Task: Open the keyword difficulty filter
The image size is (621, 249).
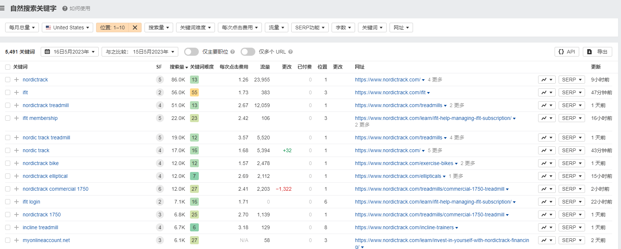Action: [196, 28]
